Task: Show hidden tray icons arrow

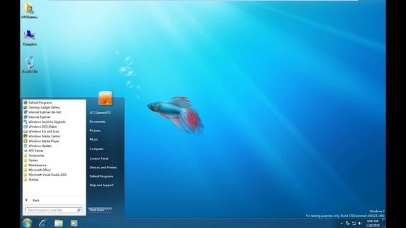Action: coord(341,224)
